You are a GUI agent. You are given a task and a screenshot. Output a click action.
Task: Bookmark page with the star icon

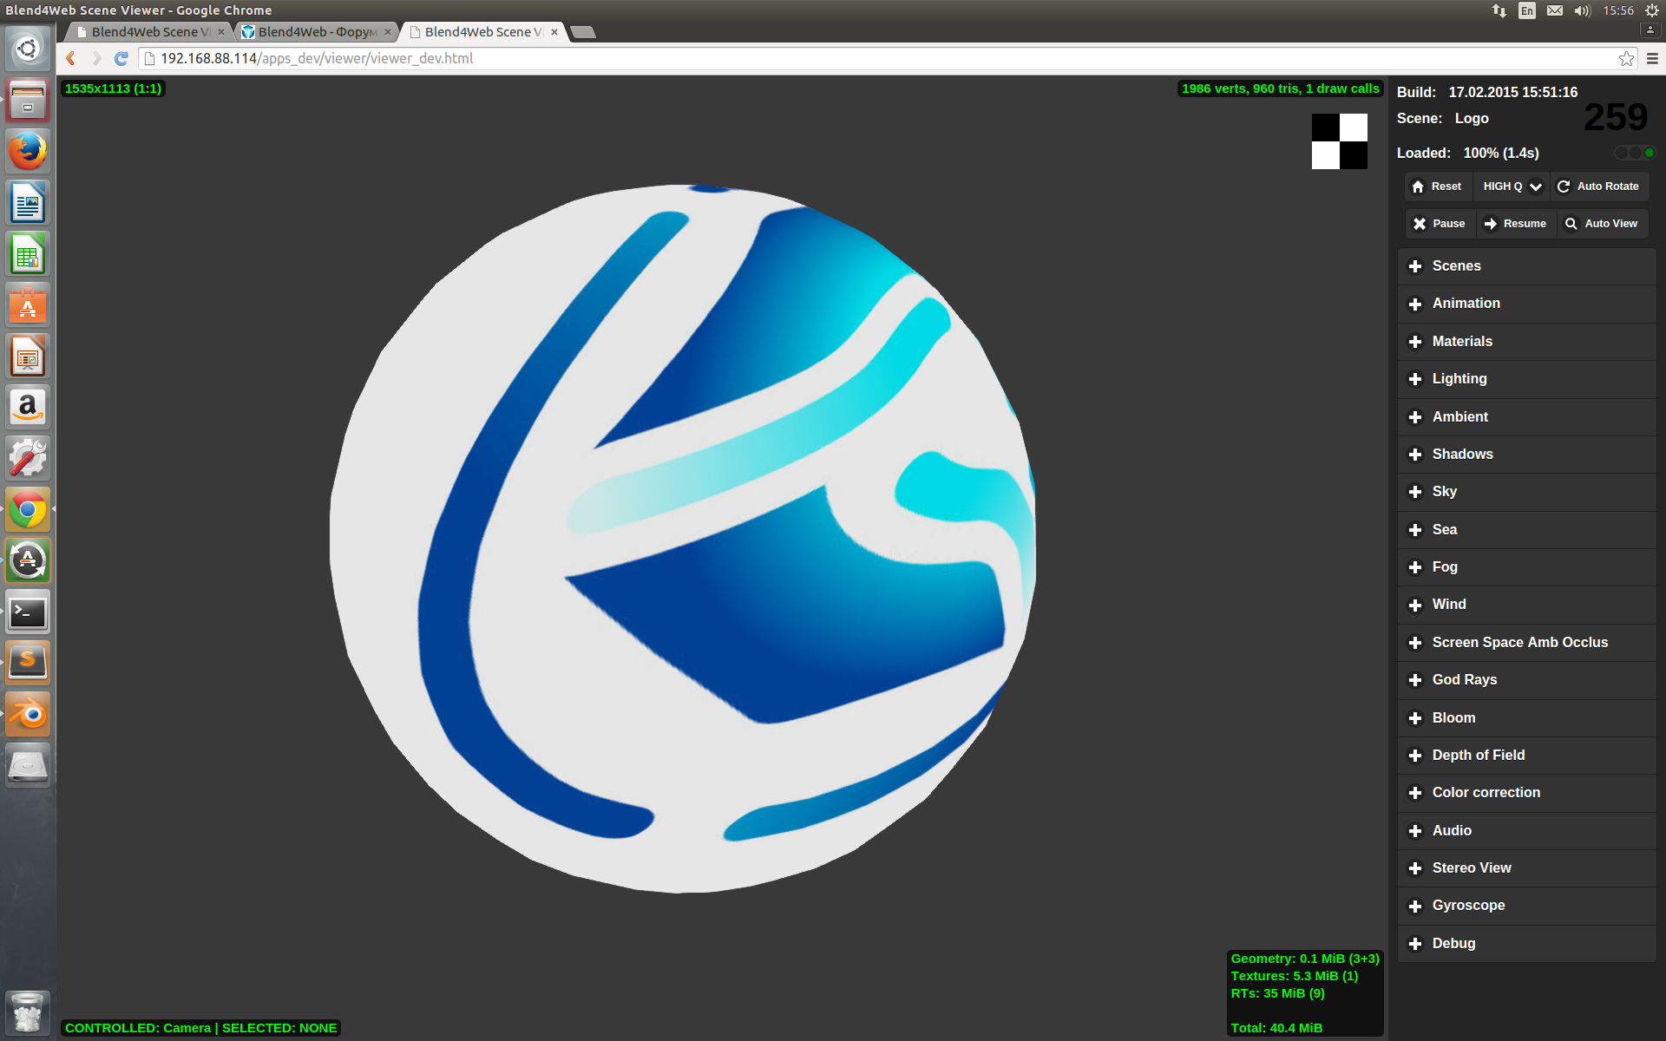[1626, 58]
